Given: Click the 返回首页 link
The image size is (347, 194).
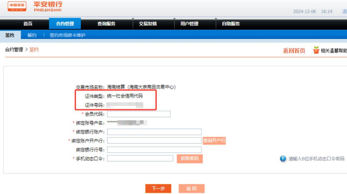Looking at the screenshot, I should pyautogui.click(x=294, y=51).
